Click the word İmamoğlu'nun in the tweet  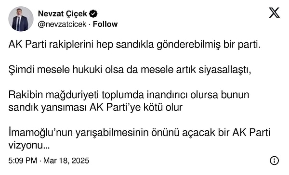(x=40, y=133)
